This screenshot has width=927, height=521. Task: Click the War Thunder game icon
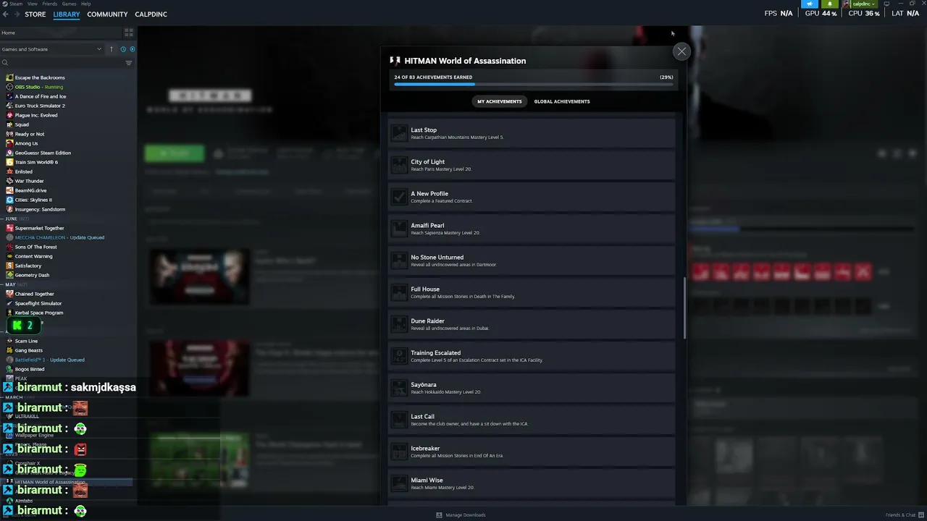tap(9, 181)
